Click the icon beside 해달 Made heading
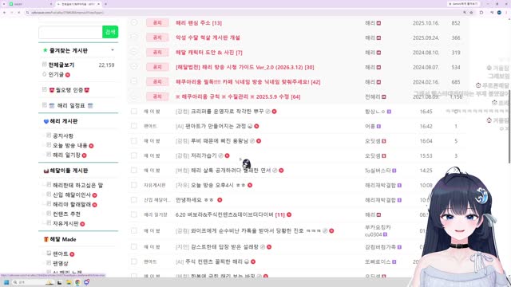This screenshot has width=511, height=287. (x=46, y=239)
